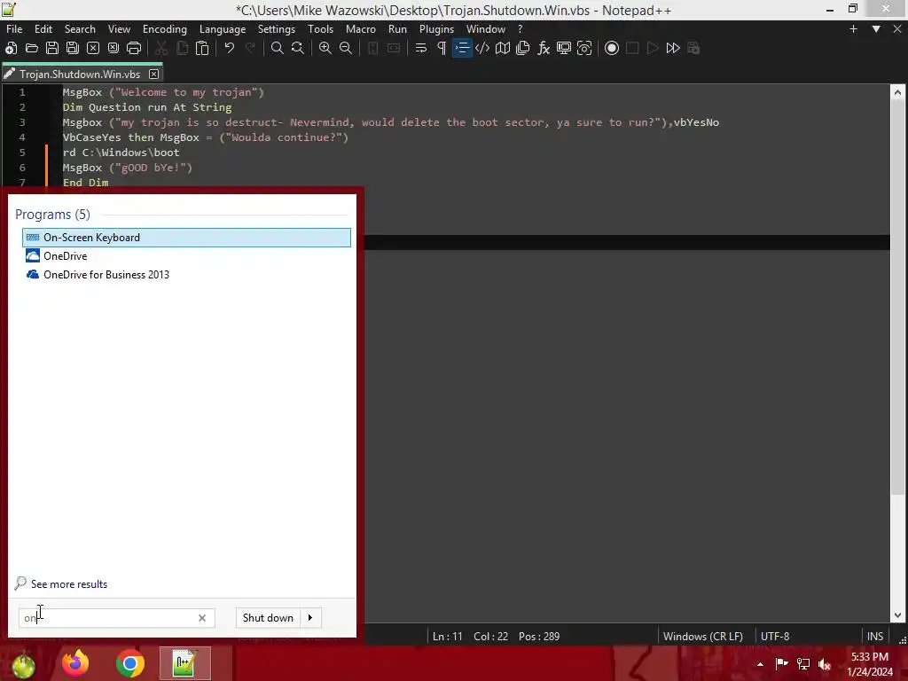Open the Macro menu
The width and height of the screenshot is (908, 681).
(361, 29)
